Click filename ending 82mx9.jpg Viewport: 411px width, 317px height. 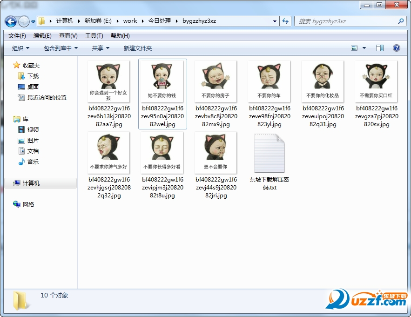tap(216, 116)
